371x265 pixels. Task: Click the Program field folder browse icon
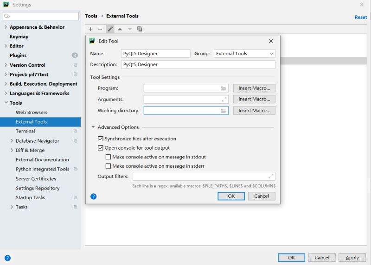[224, 88]
